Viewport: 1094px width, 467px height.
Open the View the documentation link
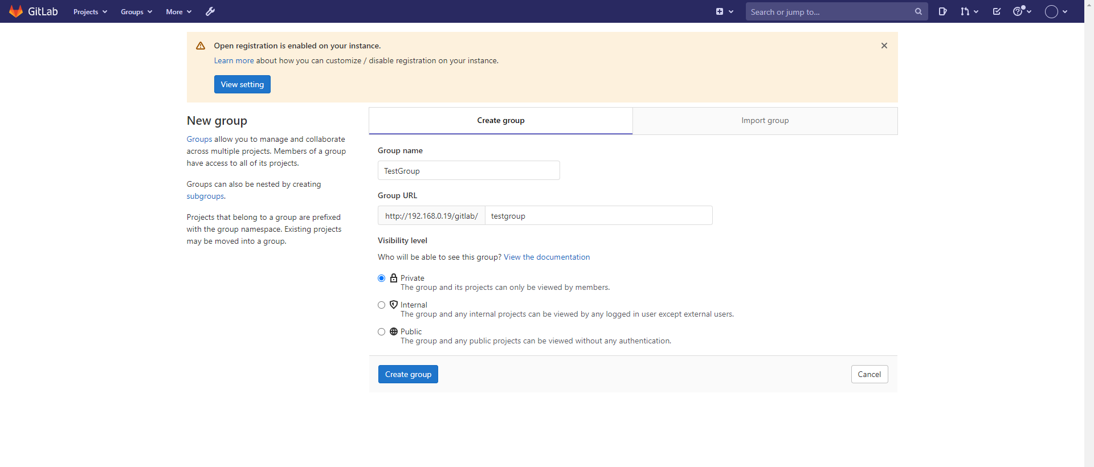(546, 257)
